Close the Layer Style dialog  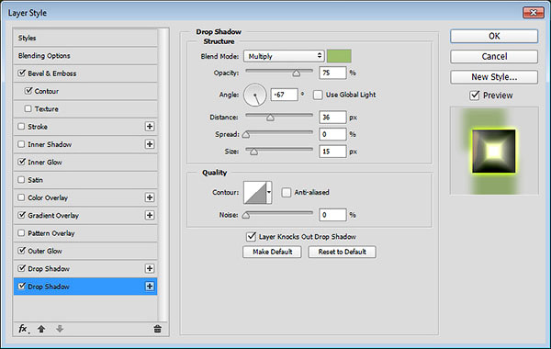533,13
